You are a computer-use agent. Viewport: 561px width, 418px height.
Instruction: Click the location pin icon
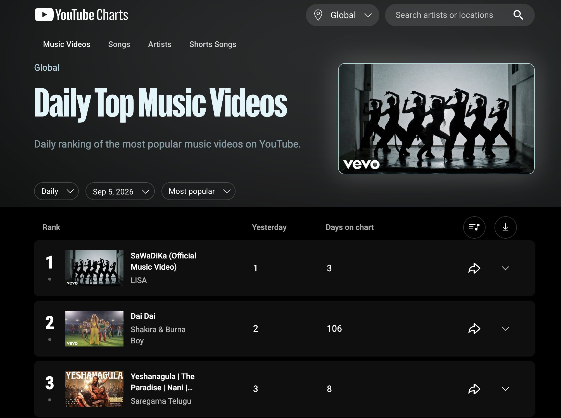(x=318, y=15)
